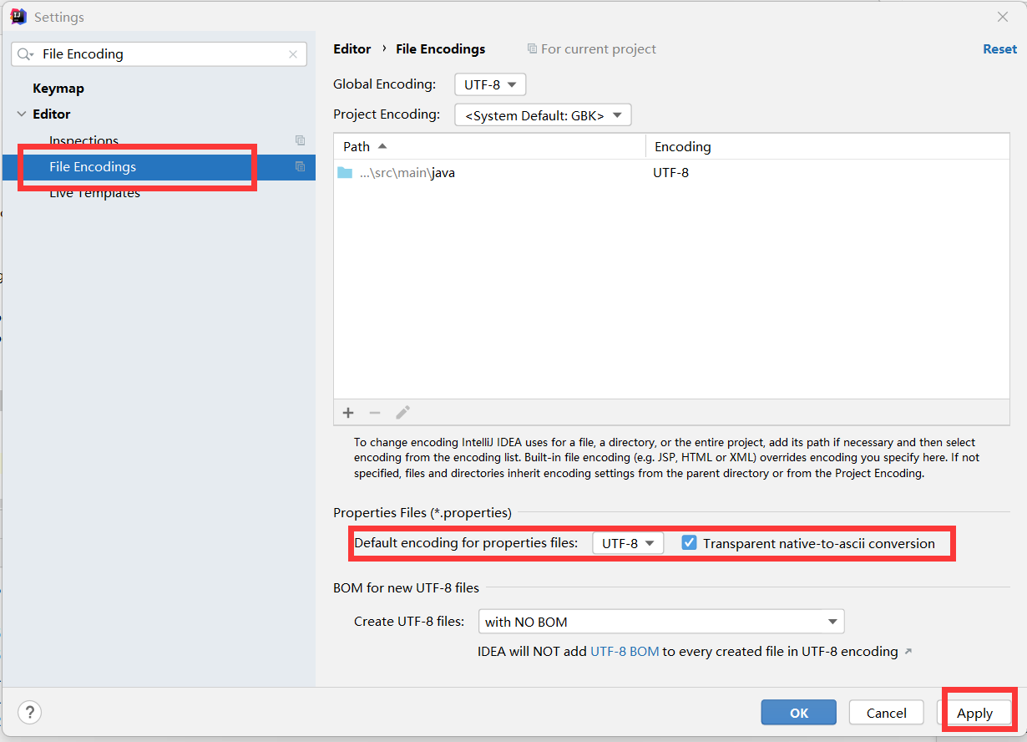Click the external link arrow after UTF-8 encoding text
This screenshot has height=742, width=1027.
click(x=908, y=652)
